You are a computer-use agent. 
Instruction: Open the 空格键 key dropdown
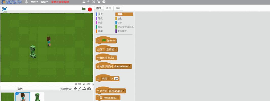tap(111, 49)
